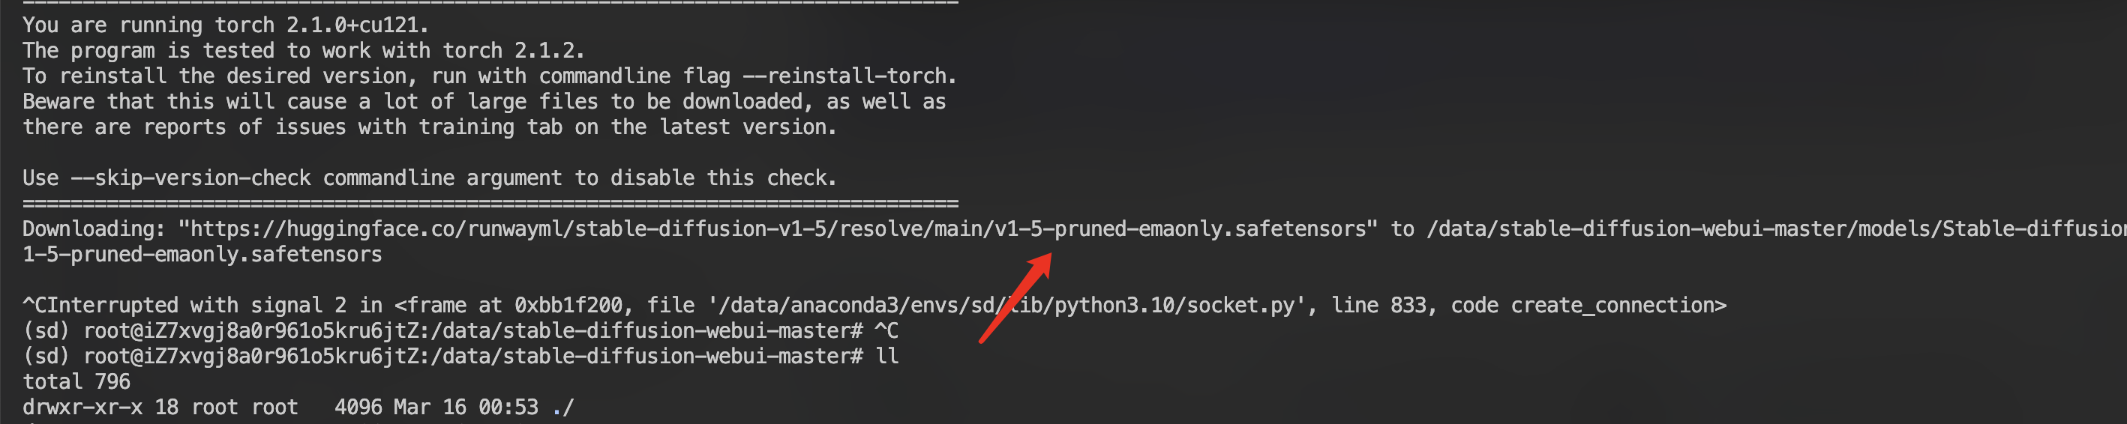This screenshot has width=2127, height=424.
Task: Click the Downloading: label text
Action: pos(93,228)
